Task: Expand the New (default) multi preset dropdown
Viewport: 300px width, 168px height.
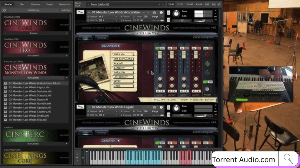Action: (x=88, y=4)
